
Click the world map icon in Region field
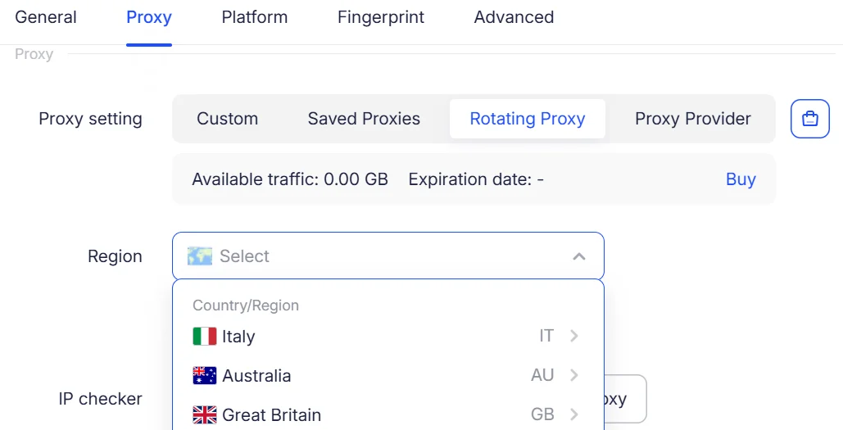199,256
